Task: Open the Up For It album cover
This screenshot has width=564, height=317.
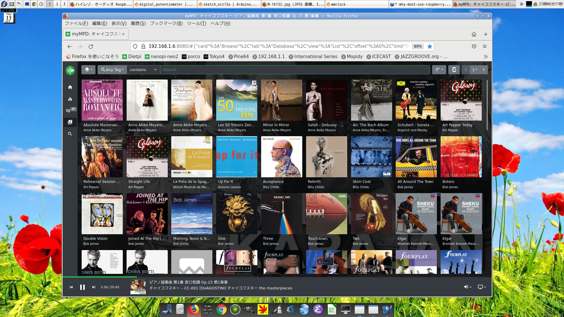Action: click(x=236, y=157)
